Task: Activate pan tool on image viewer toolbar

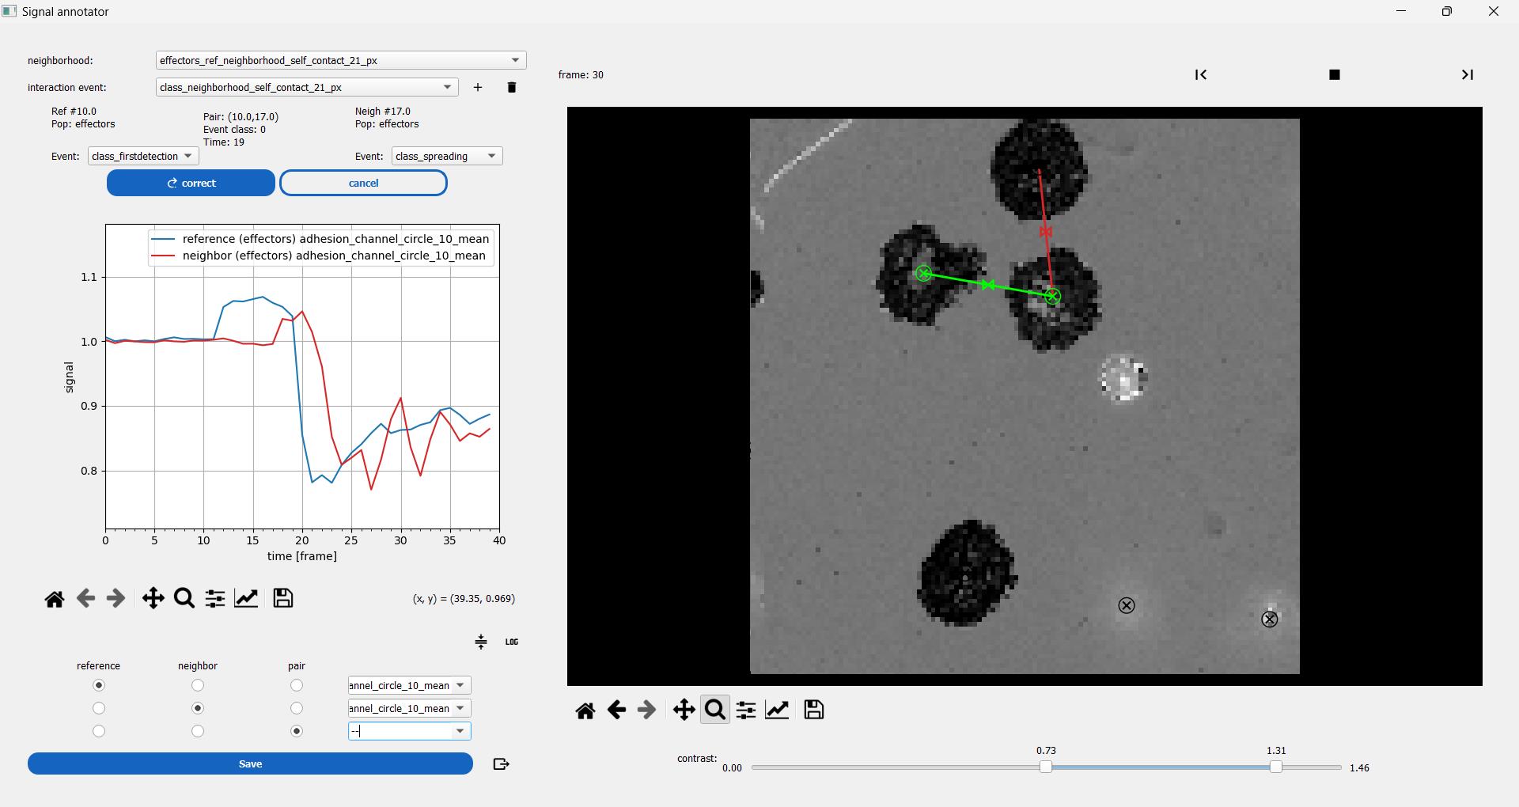Action: pos(684,710)
